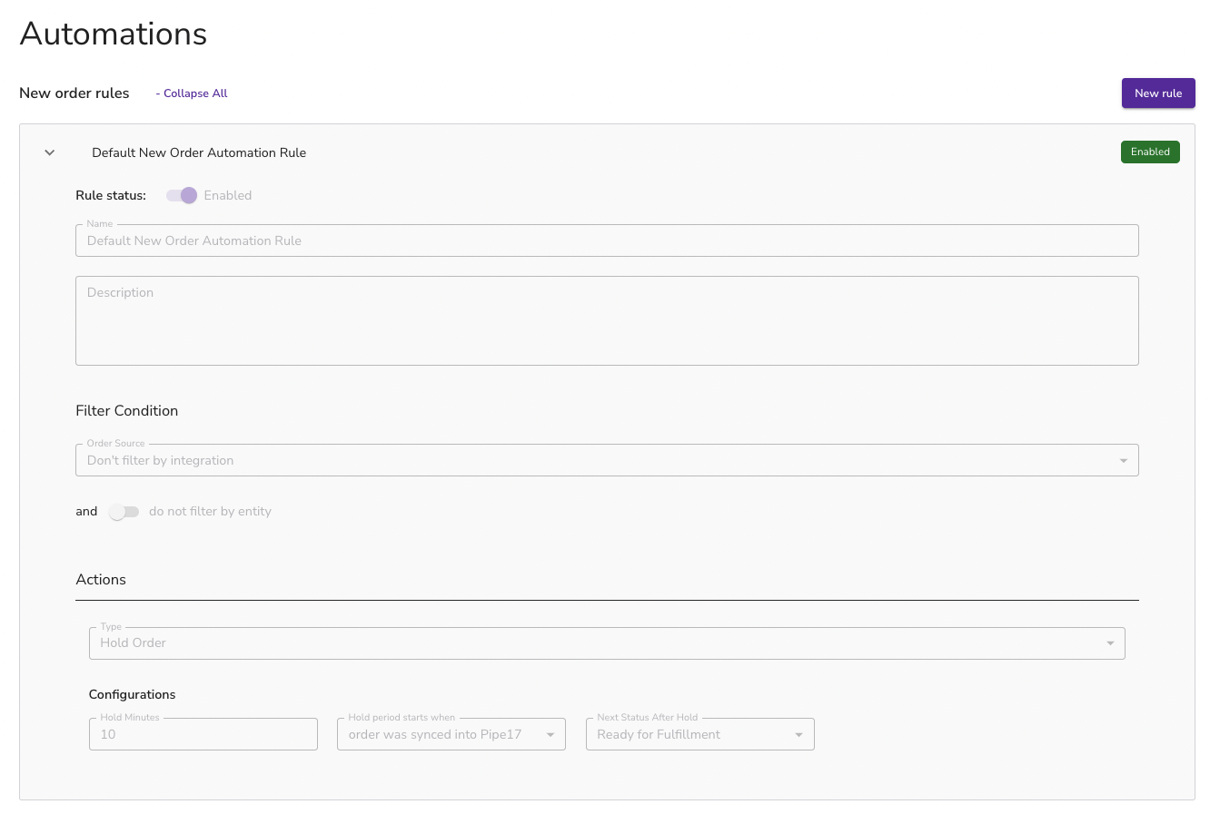Image resolution: width=1210 pixels, height=814 pixels.
Task: Click the Hold Minutes field
Action: 203,734
